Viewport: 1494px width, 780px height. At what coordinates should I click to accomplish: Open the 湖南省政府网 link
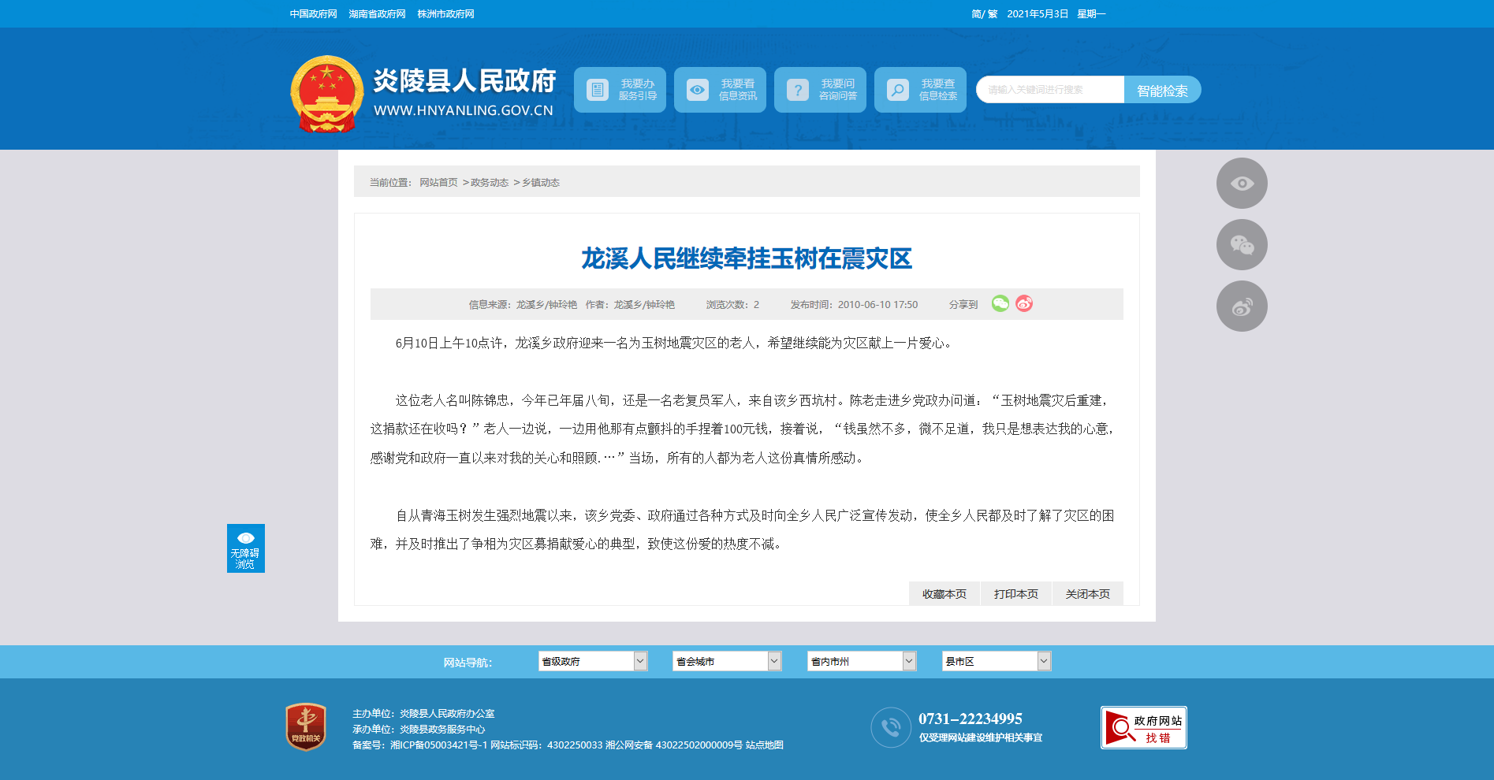click(x=377, y=14)
